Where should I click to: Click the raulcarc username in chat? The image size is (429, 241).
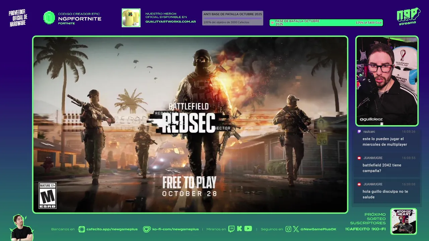click(x=369, y=132)
